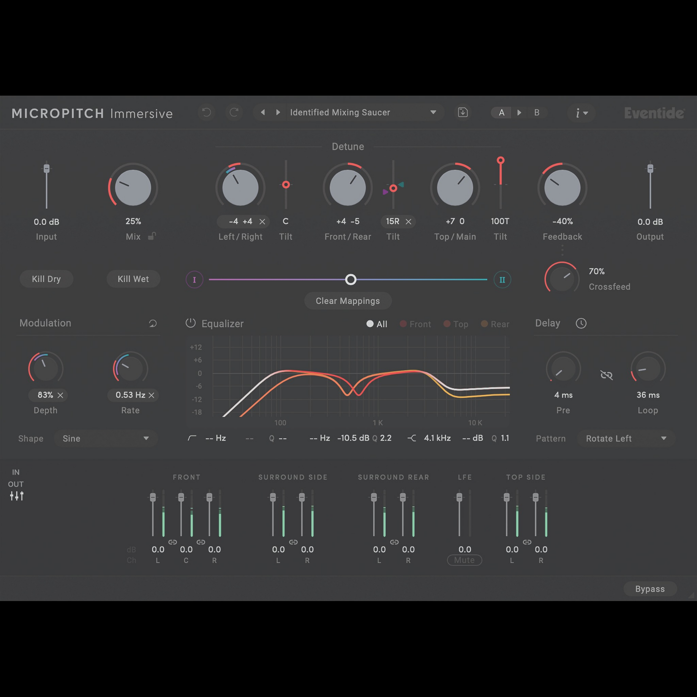
Task: Click the high-shelf filter shape icon
Action: click(412, 438)
